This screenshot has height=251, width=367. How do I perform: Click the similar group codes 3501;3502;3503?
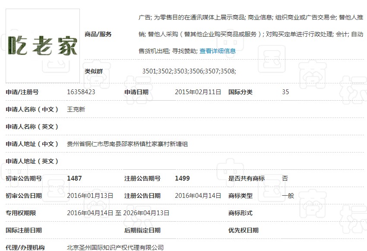click(x=189, y=71)
